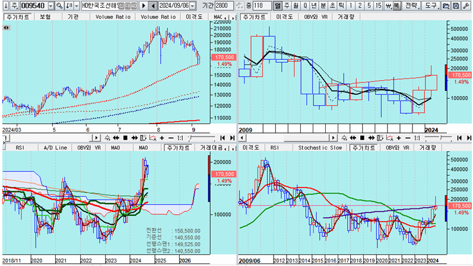Click the down-arrow icon at far top-left

[5, 5]
